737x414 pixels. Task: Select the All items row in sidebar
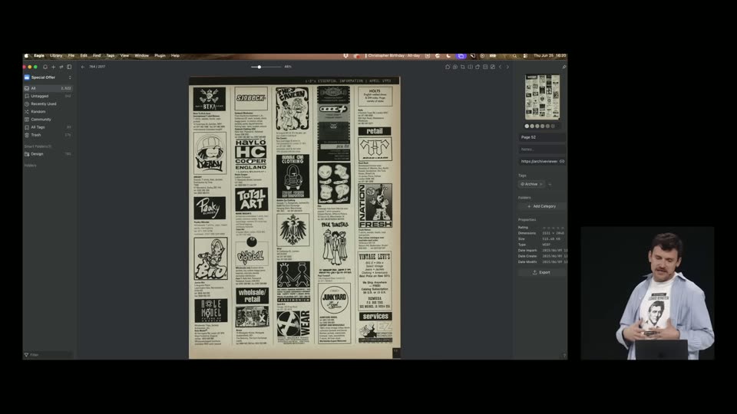(x=48, y=88)
